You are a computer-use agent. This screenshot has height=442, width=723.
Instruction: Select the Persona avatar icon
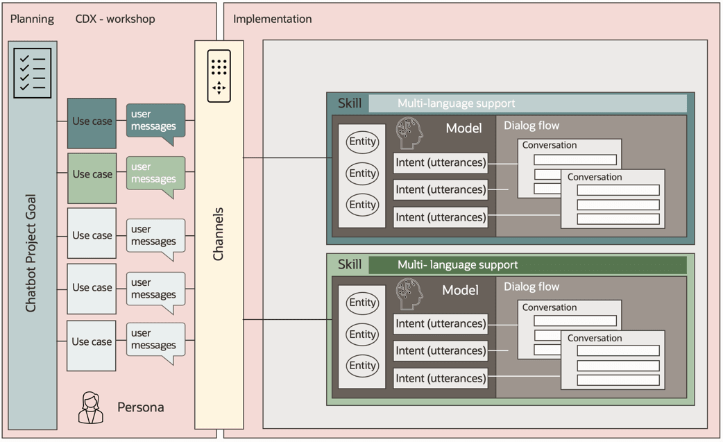click(x=92, y=407)
